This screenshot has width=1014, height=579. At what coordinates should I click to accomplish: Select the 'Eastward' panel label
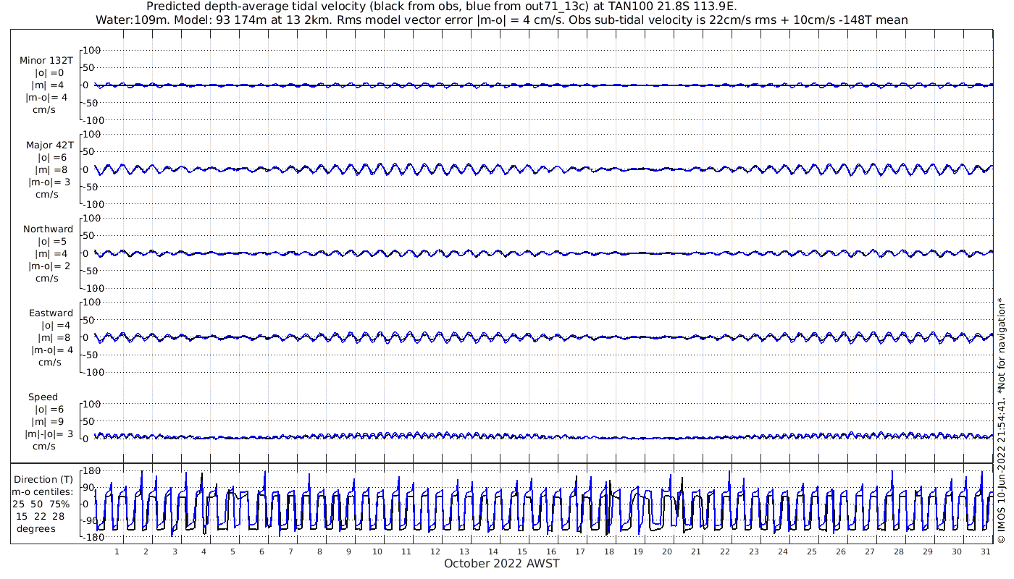(x=51, y=313)
